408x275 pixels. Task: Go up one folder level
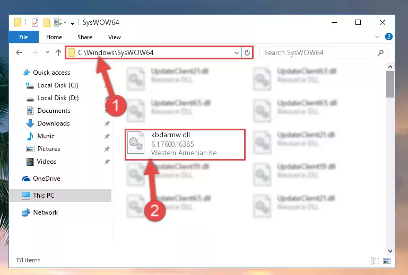[58, 52]
